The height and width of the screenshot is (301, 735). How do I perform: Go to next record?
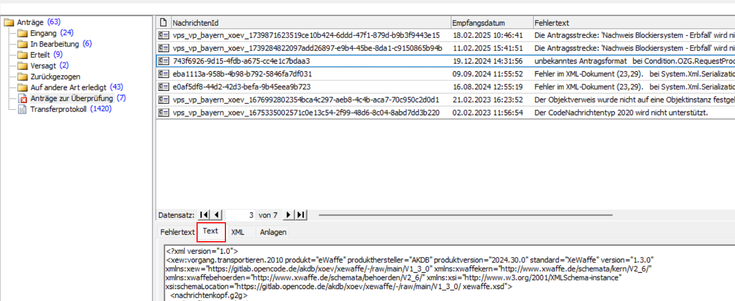pos(289,215)
